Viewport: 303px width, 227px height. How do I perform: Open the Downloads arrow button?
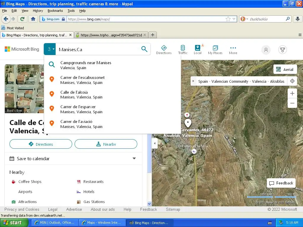pos(298,19)
